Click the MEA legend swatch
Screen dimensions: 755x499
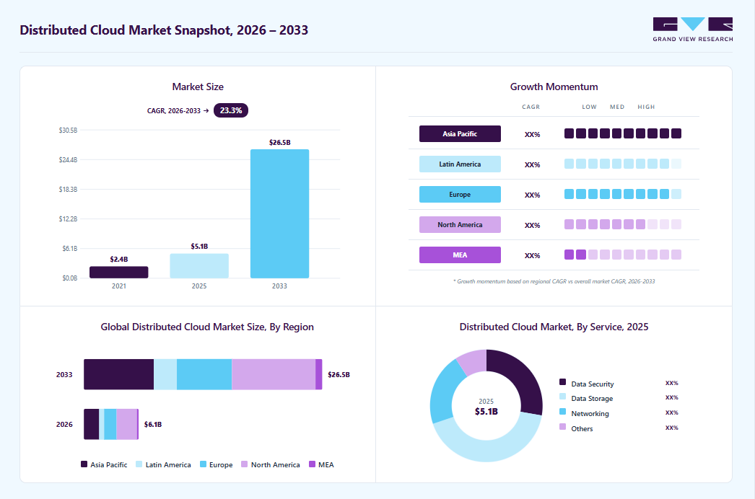[312, 464]
